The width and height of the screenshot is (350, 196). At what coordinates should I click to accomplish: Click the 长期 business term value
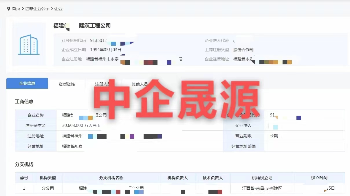tap(274, 136)
